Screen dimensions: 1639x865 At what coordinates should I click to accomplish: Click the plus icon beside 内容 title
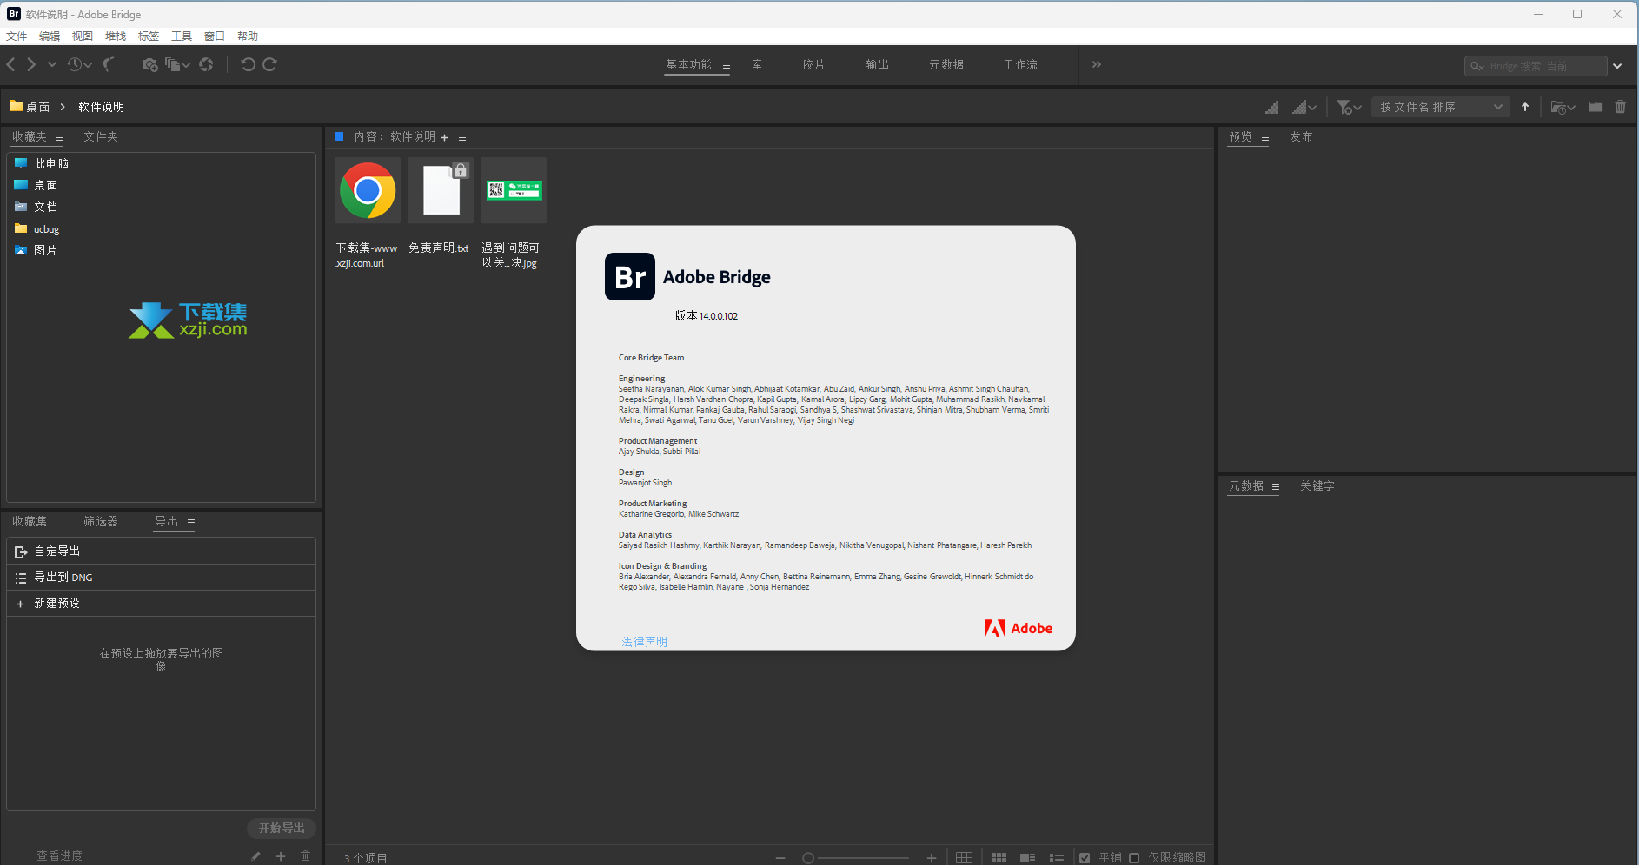pos(444,137)
